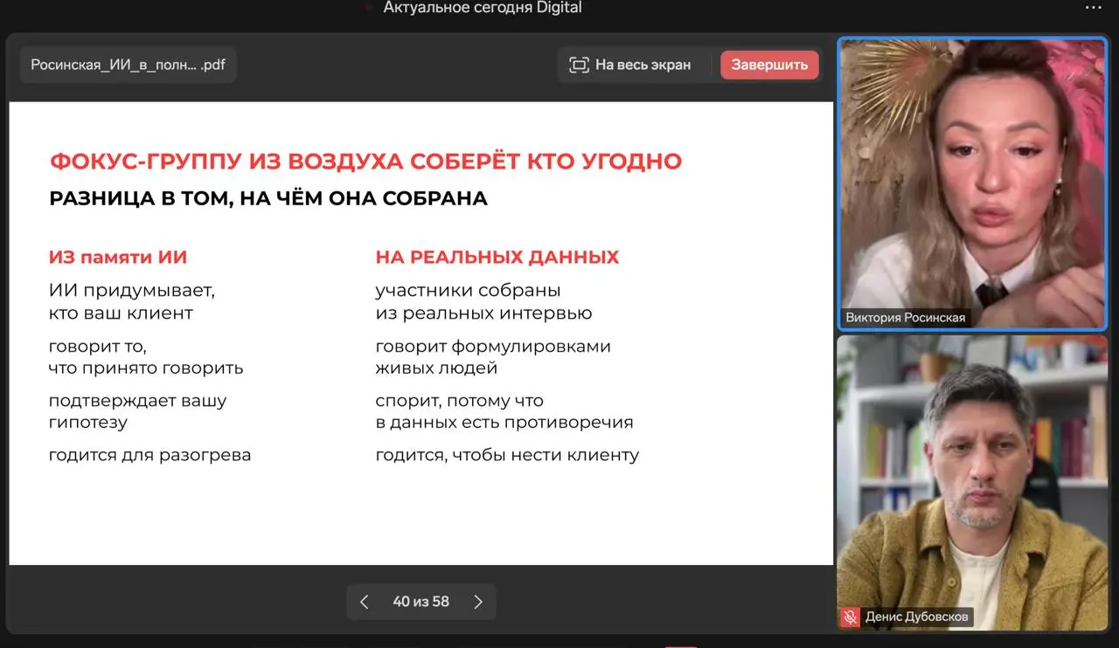The height and width of the screenshot is (648, 1119).
Task: Select the Денис Дубовсков video tile
Action: pos(972,483)
